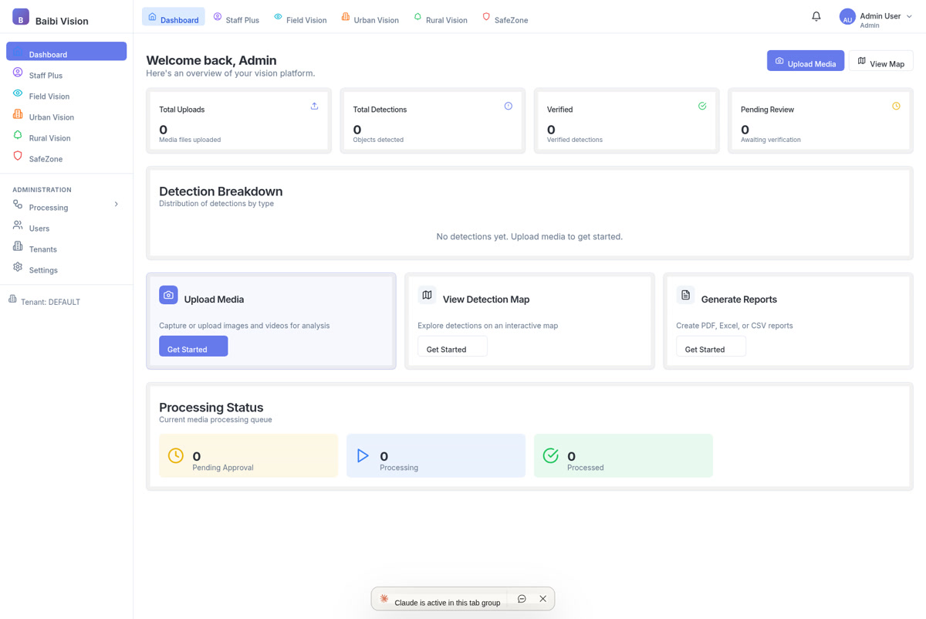Select the SafeZone tab in the top bar

505,19
